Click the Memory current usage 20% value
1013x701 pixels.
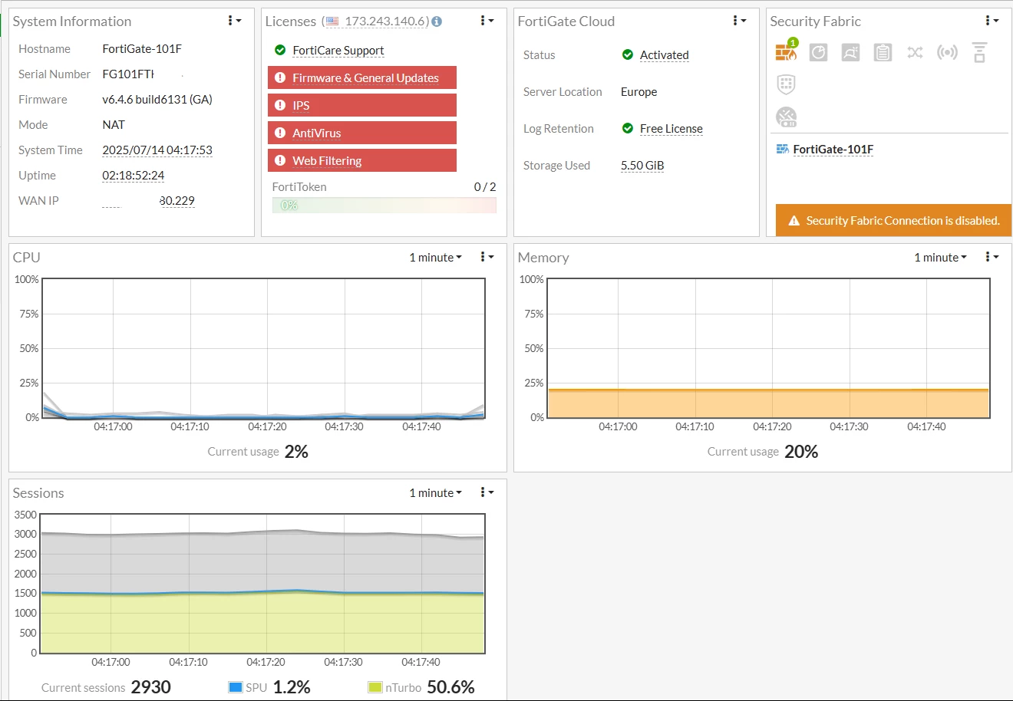click(x=801, y=452)
